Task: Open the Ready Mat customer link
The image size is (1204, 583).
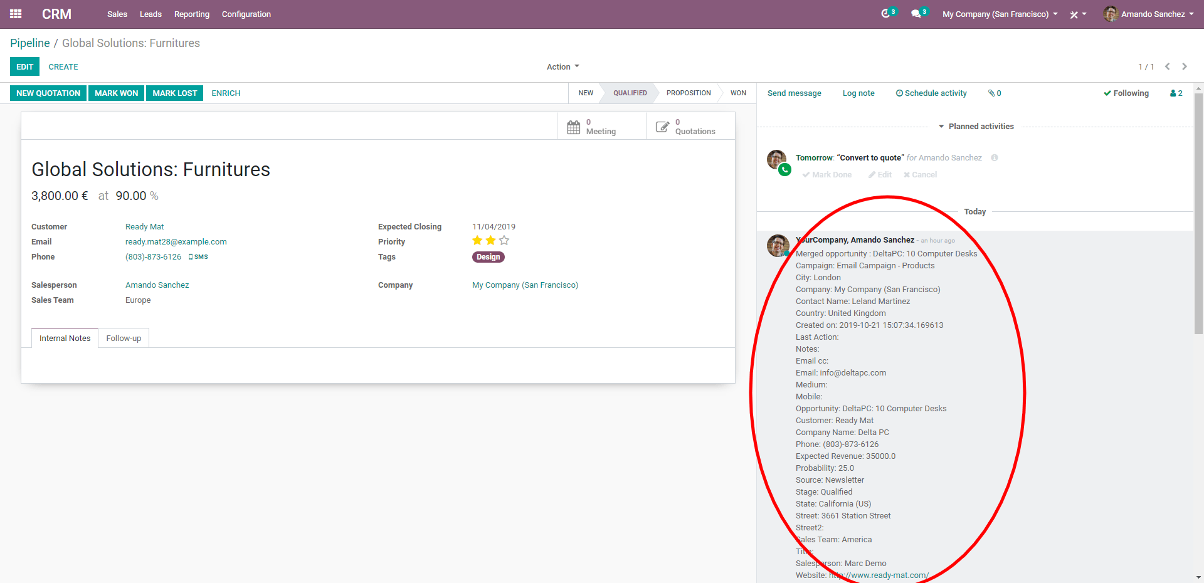Action: tap(144, 227)
